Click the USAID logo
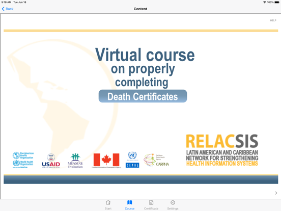The image size is (281, 211). pos(51,161)
